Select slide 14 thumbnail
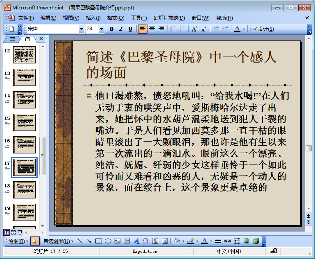 (x=24, y=99)
